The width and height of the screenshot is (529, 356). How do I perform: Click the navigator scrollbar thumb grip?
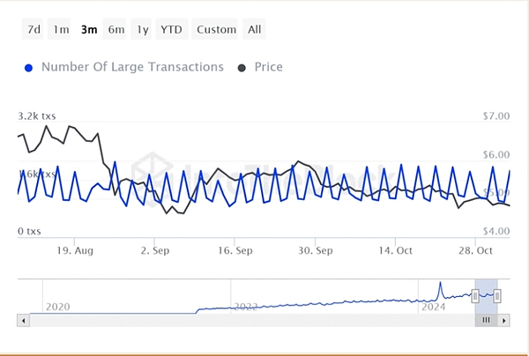[486, 320]
